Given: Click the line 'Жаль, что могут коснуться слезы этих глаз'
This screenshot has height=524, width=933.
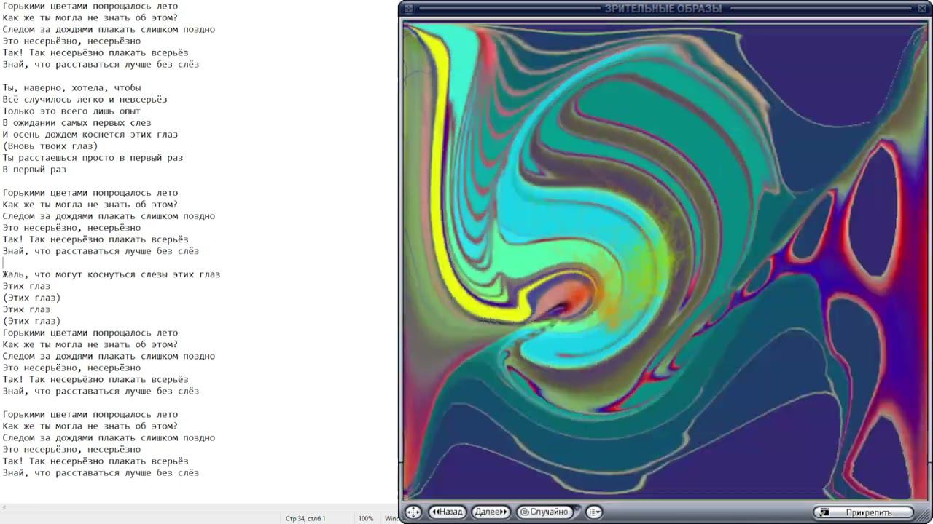Looking at the screenshot, I should tap(111, 274).
